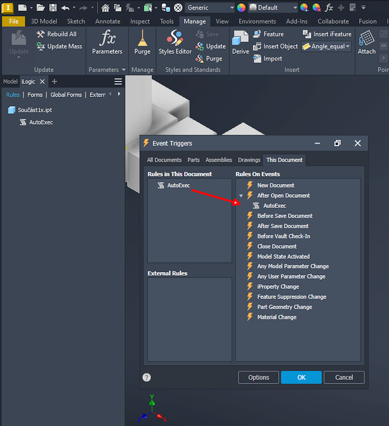Collapse the After Open Document event
This screenshot has height=426, width=389.
coord(241,195)
